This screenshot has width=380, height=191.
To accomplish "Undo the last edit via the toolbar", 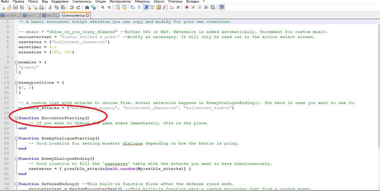I will tap(72, 7).
